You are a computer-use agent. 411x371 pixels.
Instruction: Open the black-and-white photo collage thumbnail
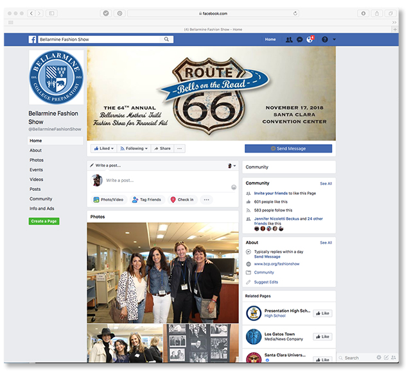[x=201, y=343]
